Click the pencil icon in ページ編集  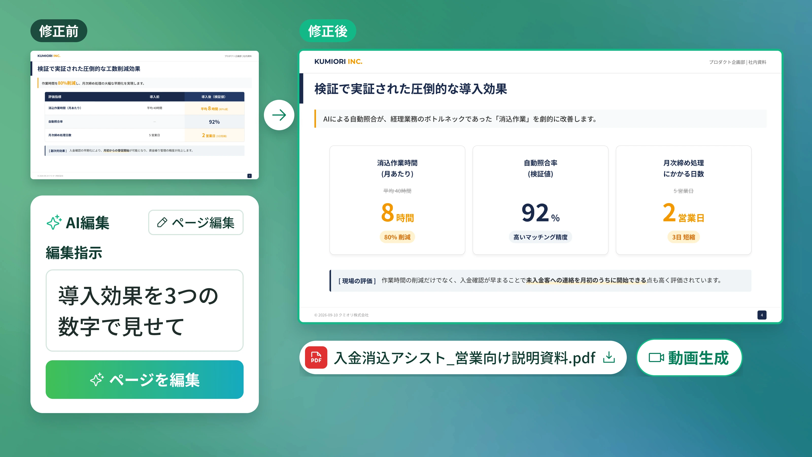click(x=162, y=222)
